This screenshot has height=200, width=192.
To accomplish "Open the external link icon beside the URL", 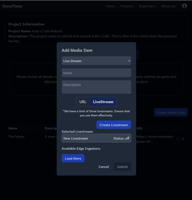I will [178, 139].
